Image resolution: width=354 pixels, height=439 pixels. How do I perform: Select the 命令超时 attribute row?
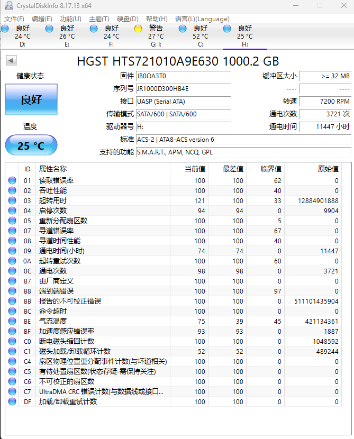pos(174,311)
